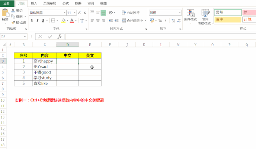This screenshot has width=256, height=149.
Task: Click the text orientation icon
Action: pyautogui.click(x=111, y=12)
